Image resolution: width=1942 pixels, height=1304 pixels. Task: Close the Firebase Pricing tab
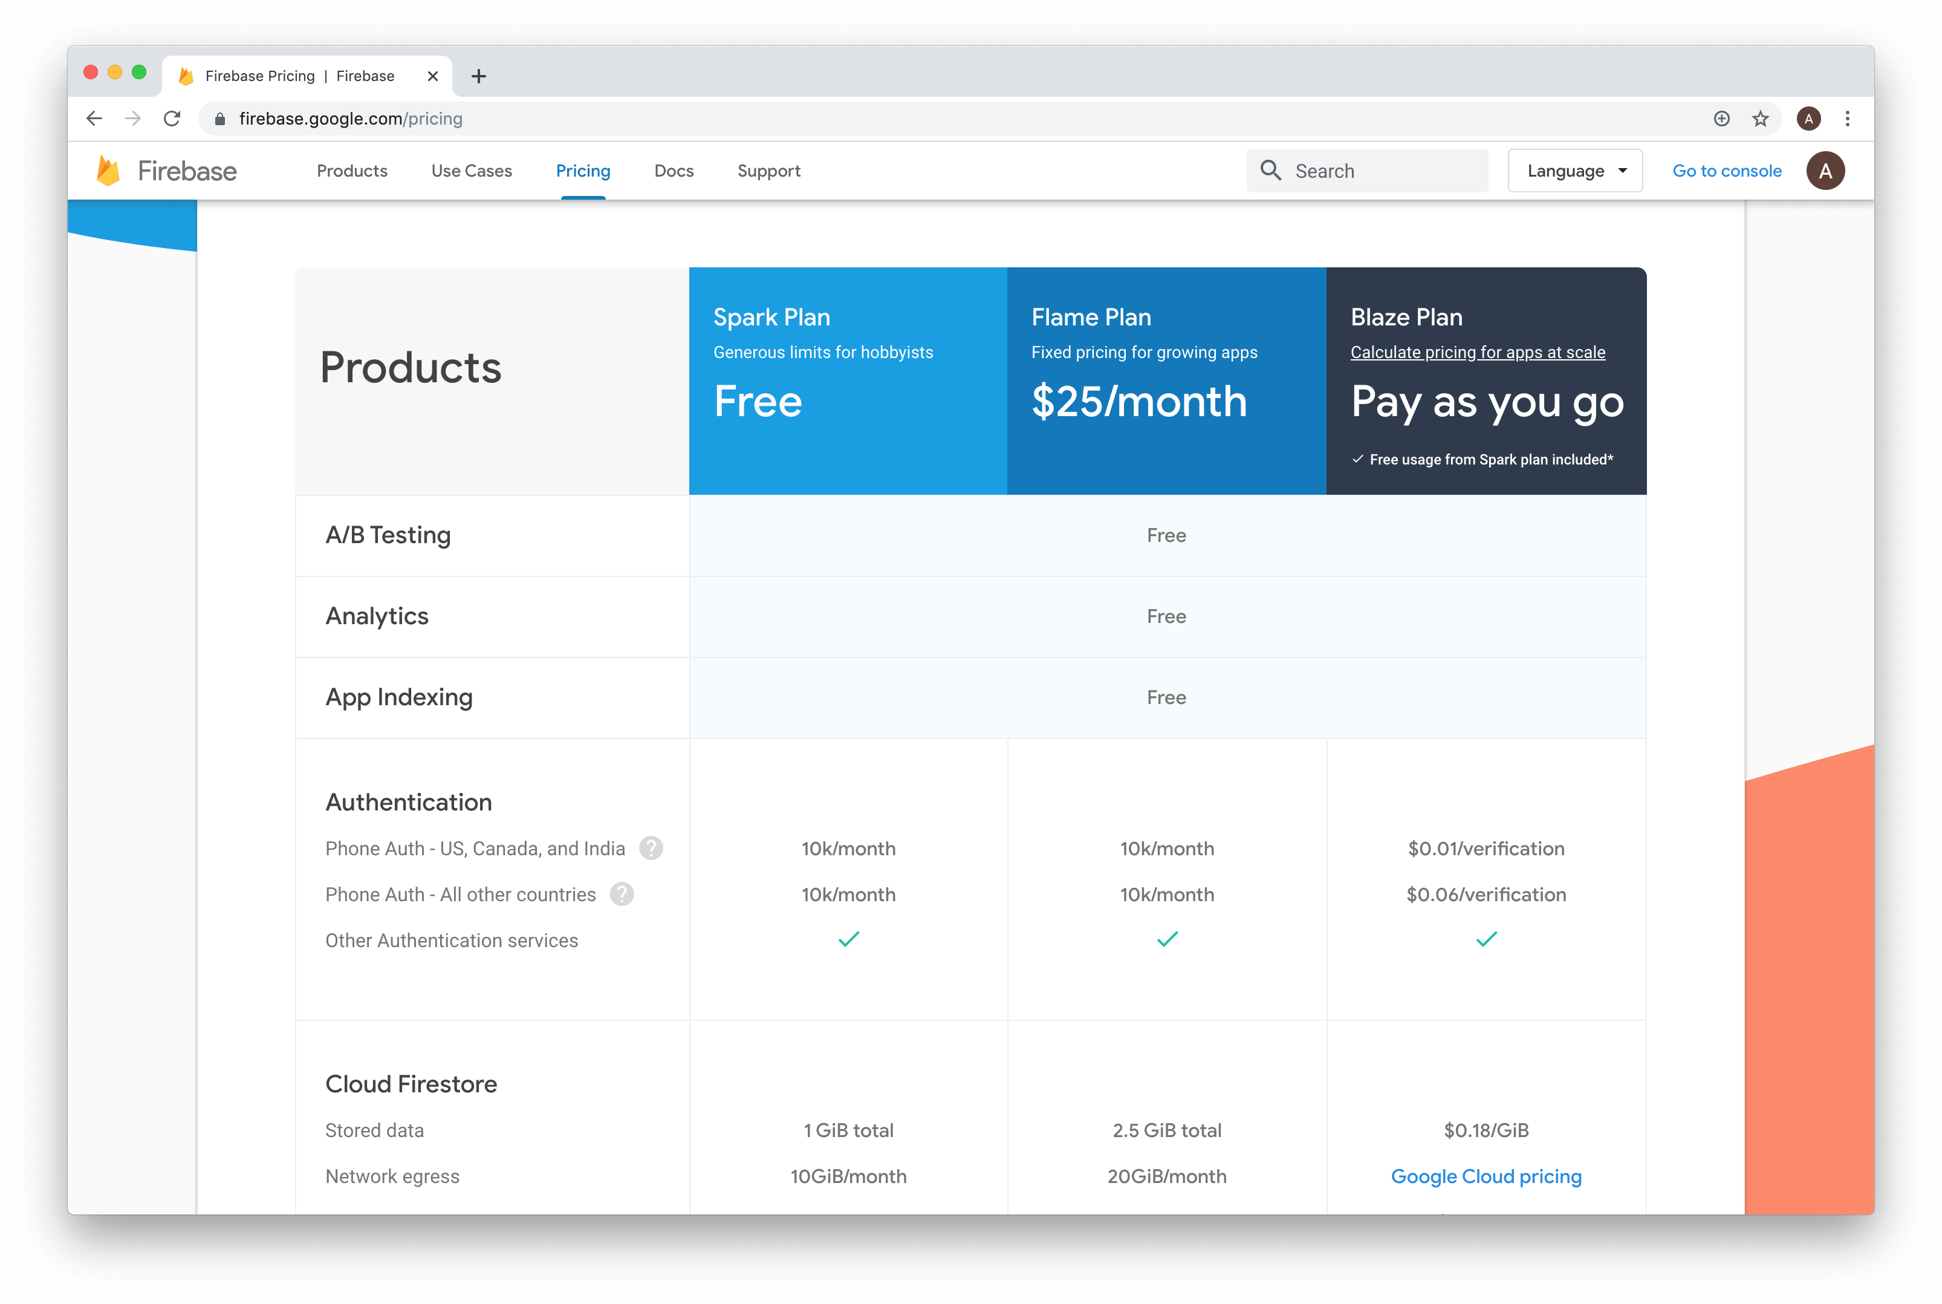(x=432, y=76)
